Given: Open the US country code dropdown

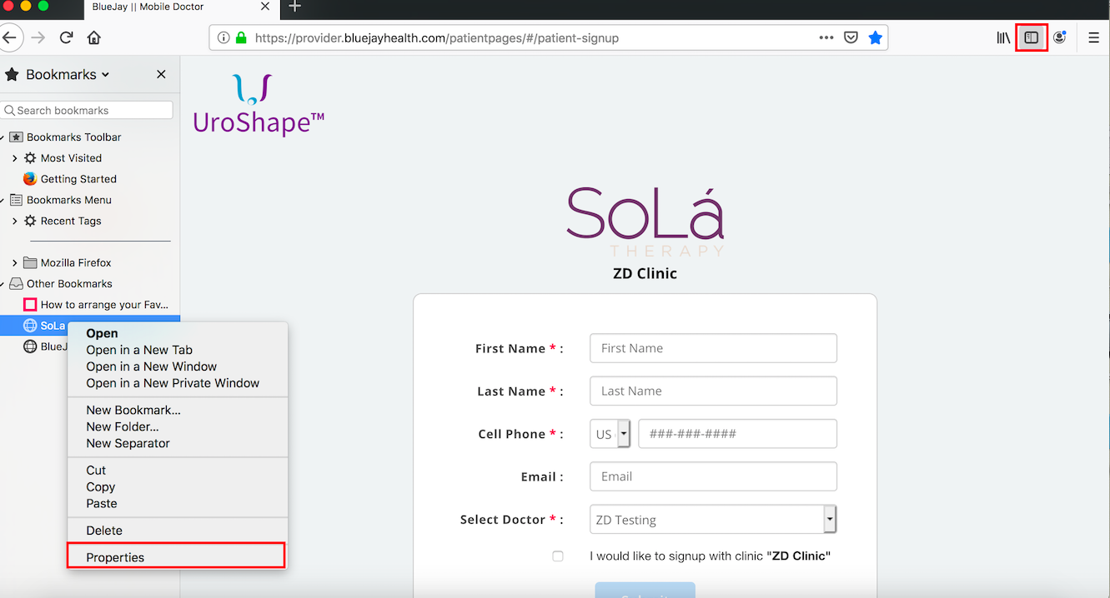Looking at the screenshot, I should click(610, 434).
